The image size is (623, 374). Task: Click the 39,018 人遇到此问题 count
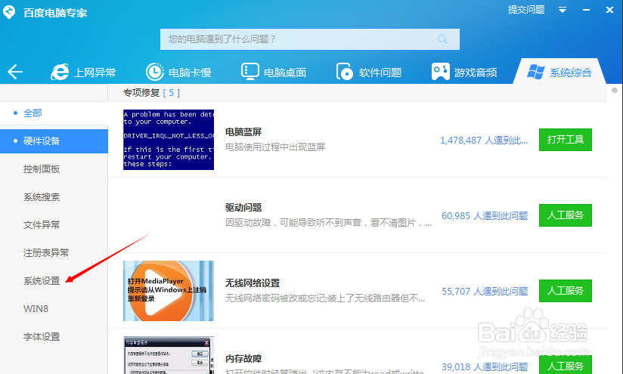tap(485, 366)
